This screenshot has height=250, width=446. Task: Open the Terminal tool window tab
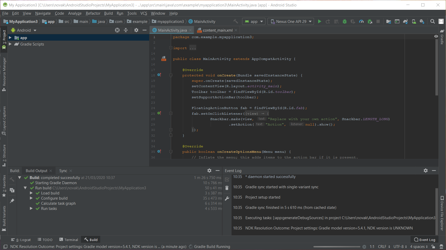tap(68, 240)
